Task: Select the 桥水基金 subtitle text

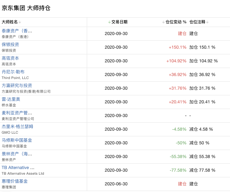Action: click(9, 105)
